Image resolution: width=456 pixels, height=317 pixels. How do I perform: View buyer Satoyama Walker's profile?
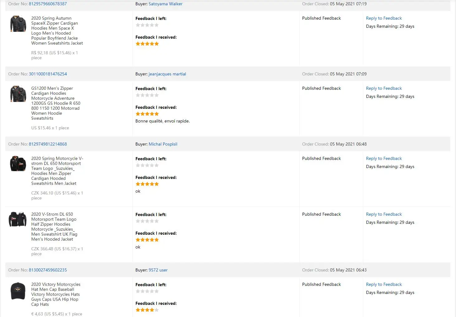(166, 4)
